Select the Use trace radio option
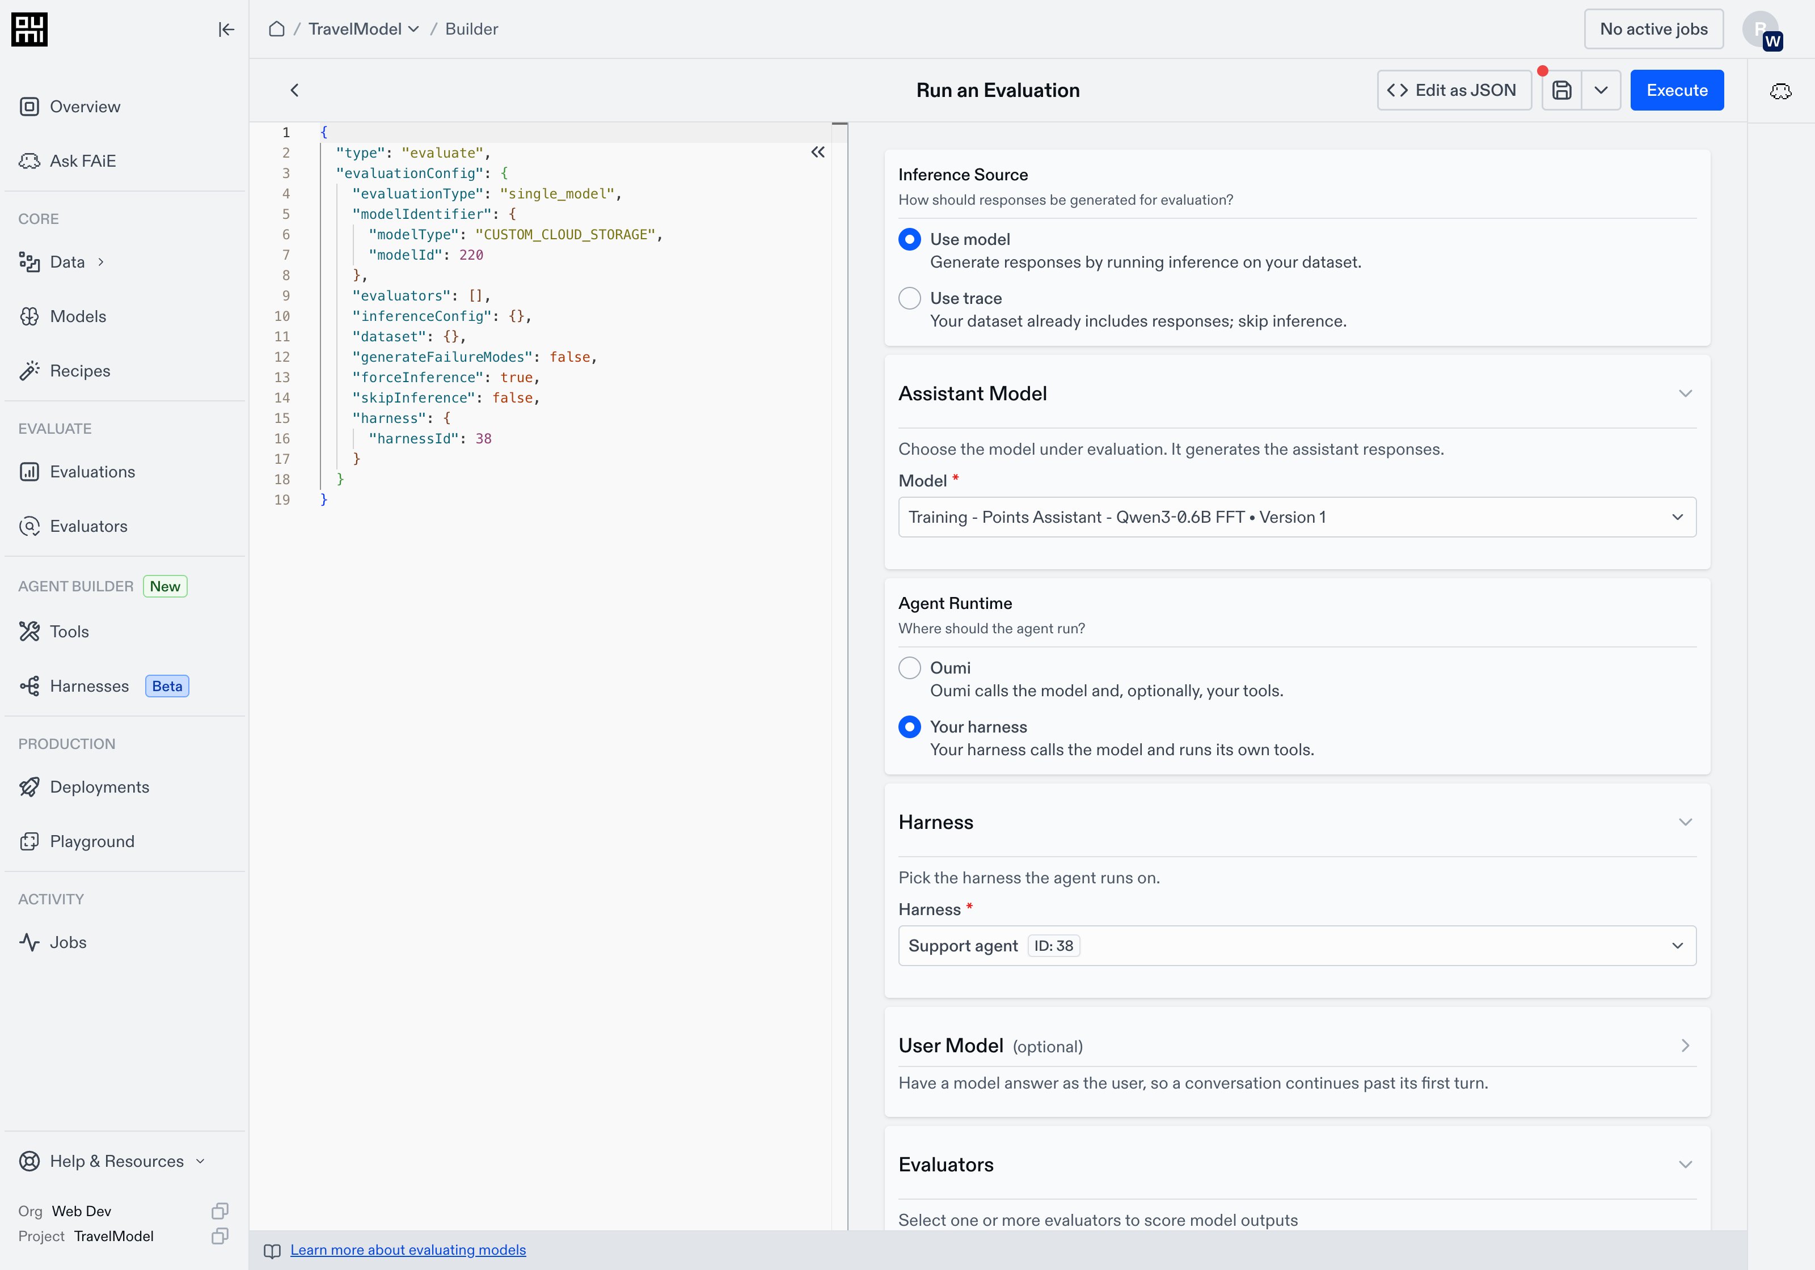1815x1270 pixels. tap(909, 298)
